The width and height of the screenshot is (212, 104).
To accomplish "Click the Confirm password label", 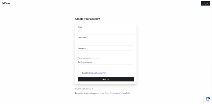I will coord(85,62).
